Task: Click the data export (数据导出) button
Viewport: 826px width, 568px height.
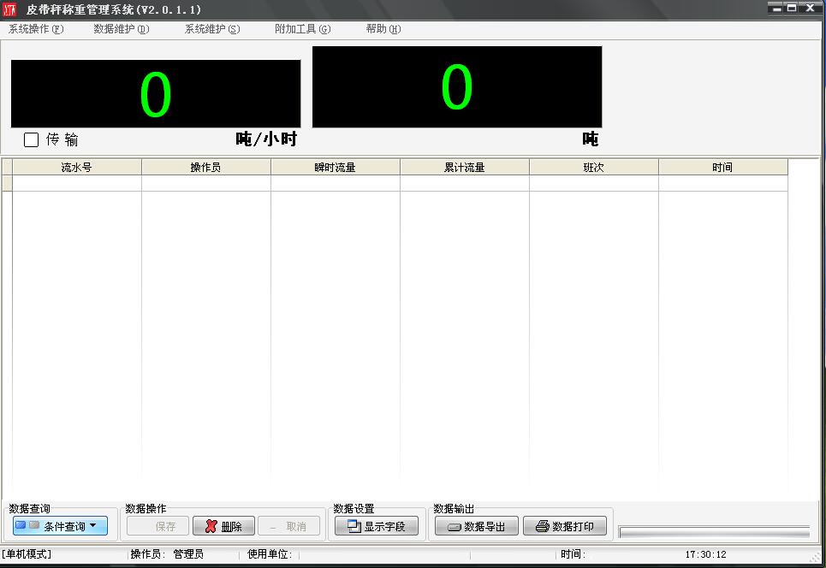Action: coord(476,526)
